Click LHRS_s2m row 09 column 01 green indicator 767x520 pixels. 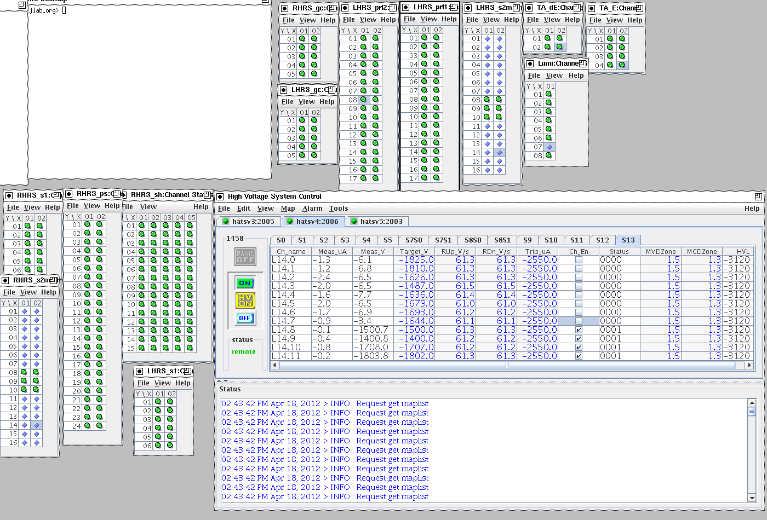click(x=487, y=108)
